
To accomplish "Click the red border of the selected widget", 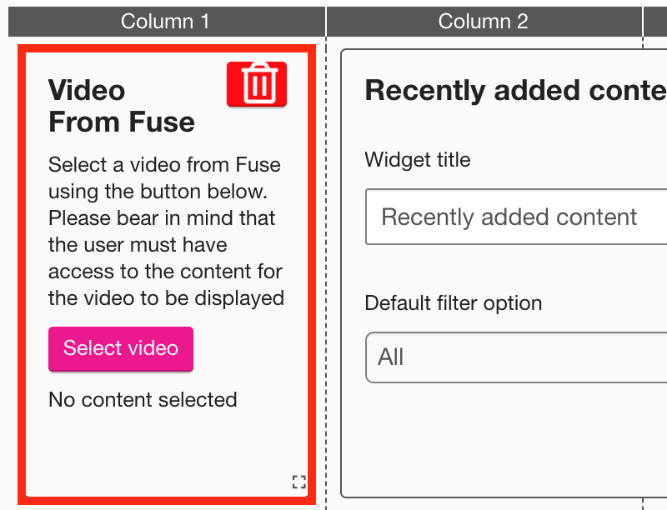I will click(22, 275).
